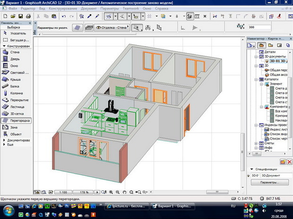This screenshot has height=219, width=293.
Task: Open the Вид menu
Action: pyautogui.click(x=42, y=8)
